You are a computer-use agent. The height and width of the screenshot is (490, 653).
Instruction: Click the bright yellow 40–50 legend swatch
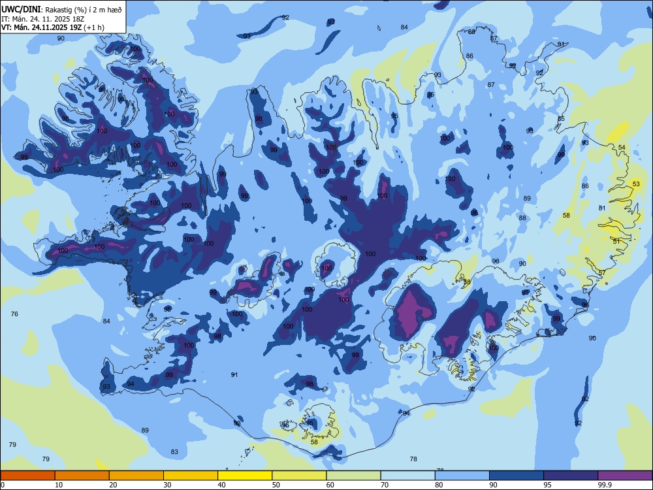245,476
